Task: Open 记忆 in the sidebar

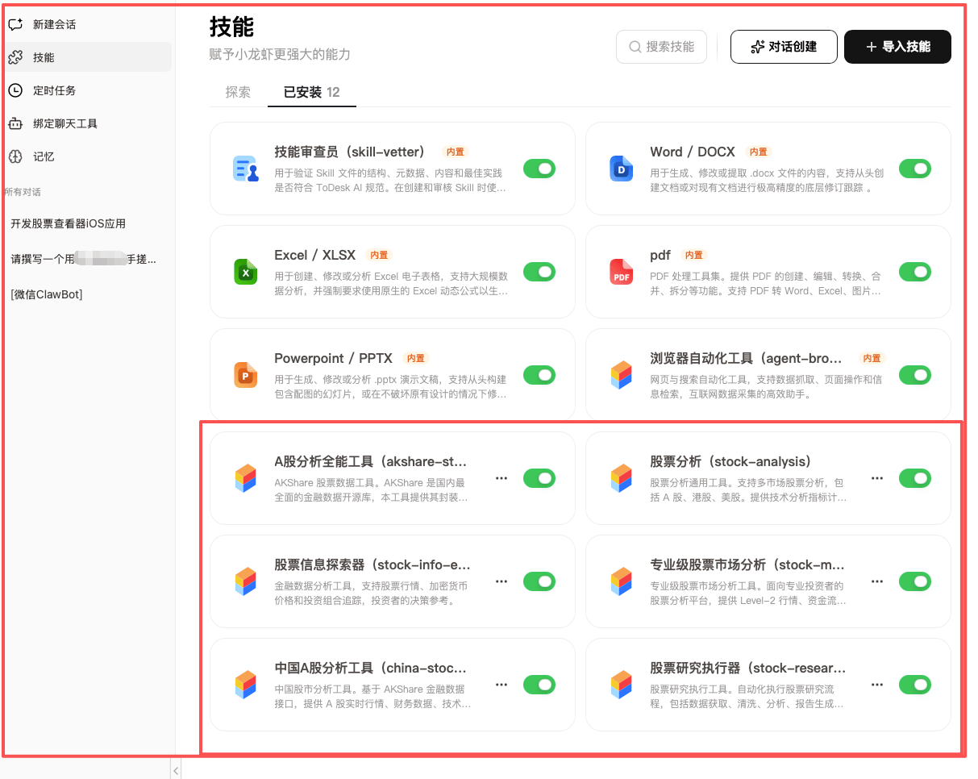Action: point(87,157)
